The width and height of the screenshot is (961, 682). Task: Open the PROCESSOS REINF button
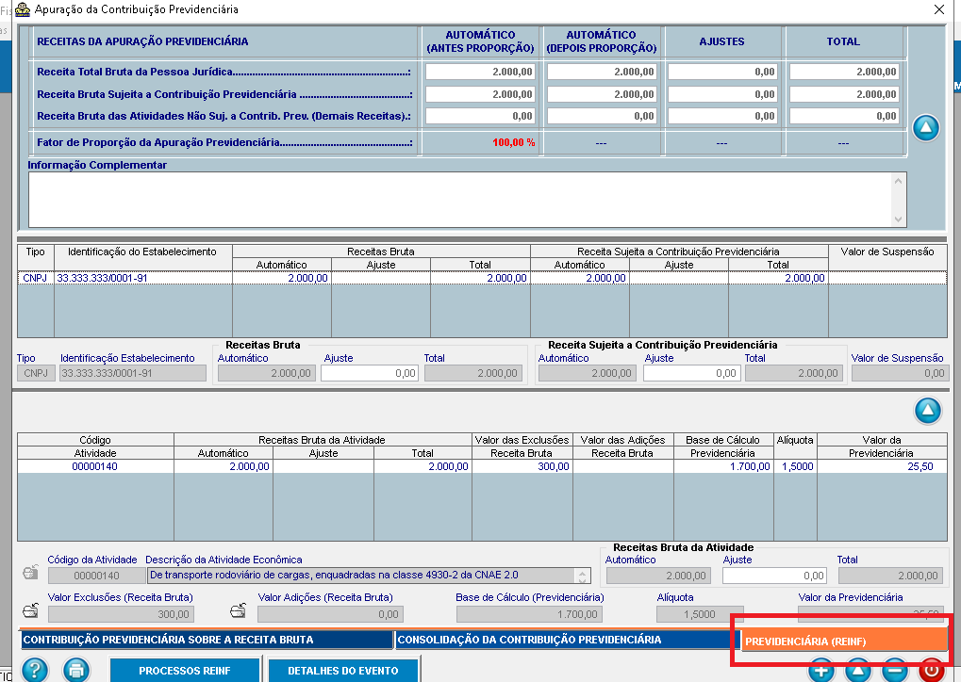[x=185, y=671]
